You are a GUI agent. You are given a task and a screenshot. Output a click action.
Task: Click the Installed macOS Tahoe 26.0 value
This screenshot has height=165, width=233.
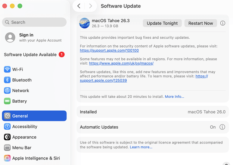[x=206, y=112]
